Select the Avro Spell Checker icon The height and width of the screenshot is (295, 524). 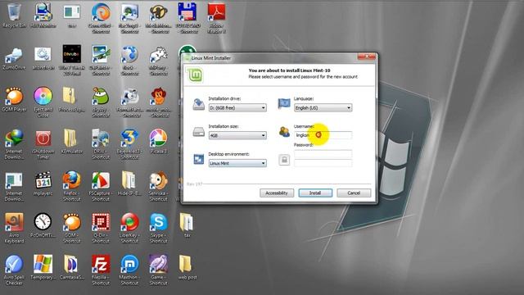coord(14,270)
